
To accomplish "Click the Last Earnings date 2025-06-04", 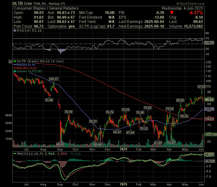I will coord(154,22).
